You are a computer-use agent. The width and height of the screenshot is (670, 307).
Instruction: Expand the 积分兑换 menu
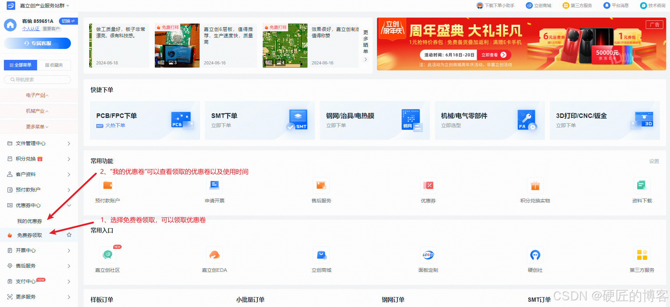(39, 159)
